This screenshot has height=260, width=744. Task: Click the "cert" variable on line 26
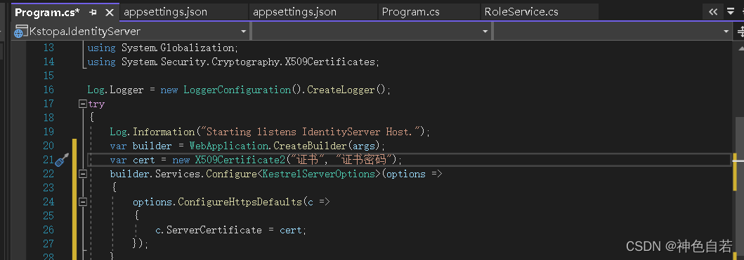pyautogui.click(x=290, y=230)
